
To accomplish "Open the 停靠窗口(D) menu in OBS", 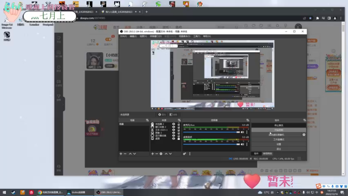I will pos(156,36).
